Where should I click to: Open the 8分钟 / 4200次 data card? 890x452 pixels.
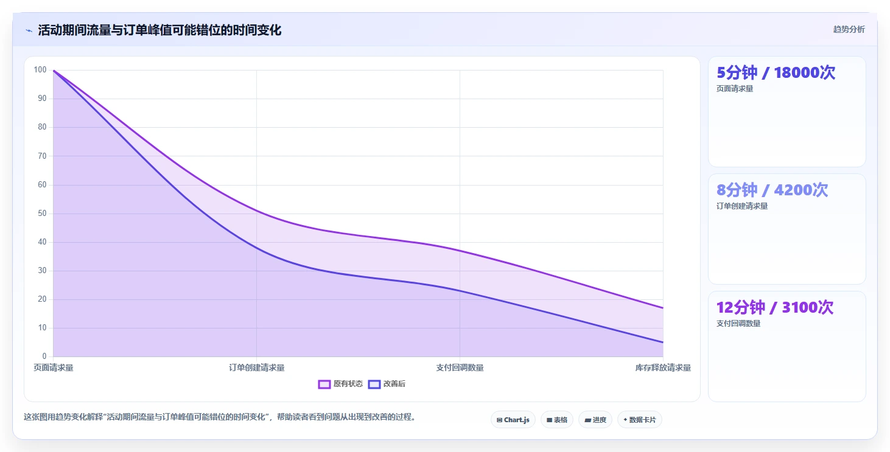click(x=787, y=229)
